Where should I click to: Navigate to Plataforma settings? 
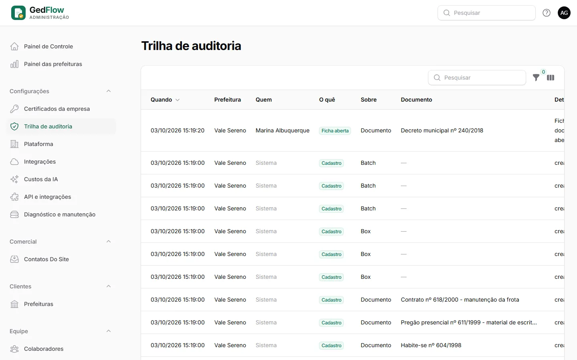point(61,144)
